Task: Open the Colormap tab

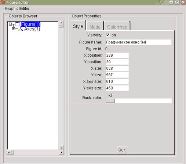Action: pos(117,27)
